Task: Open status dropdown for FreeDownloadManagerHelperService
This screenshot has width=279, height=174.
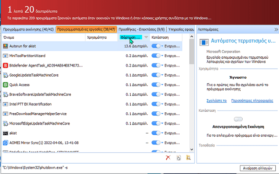Action: [x=162, y=114]
